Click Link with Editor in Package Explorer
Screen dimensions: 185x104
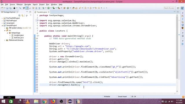(23, 15)
